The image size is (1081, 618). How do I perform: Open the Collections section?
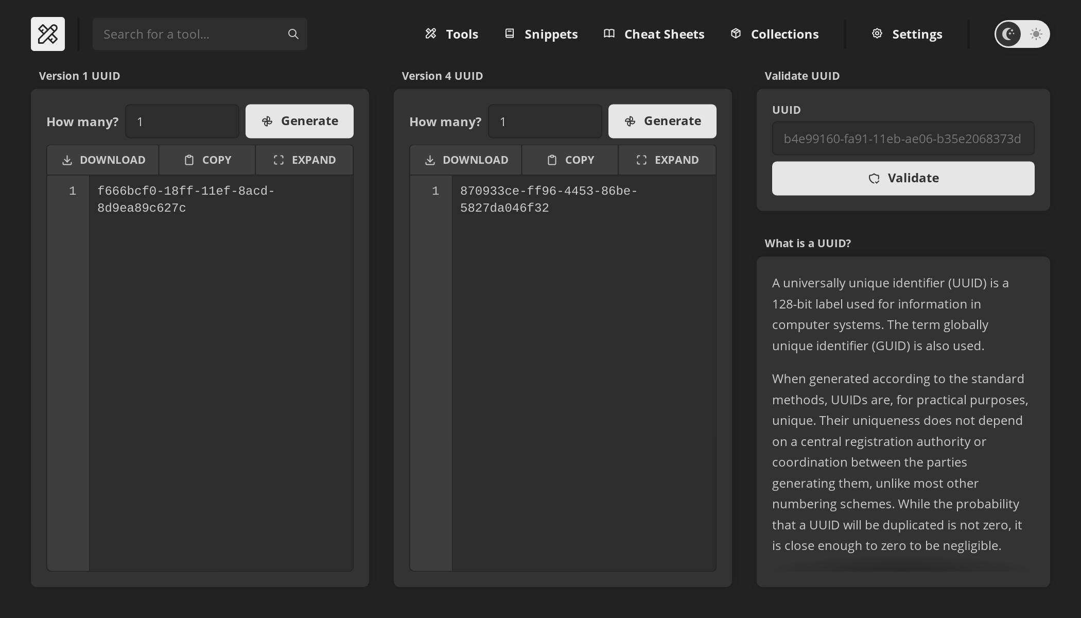click(773, 34)
